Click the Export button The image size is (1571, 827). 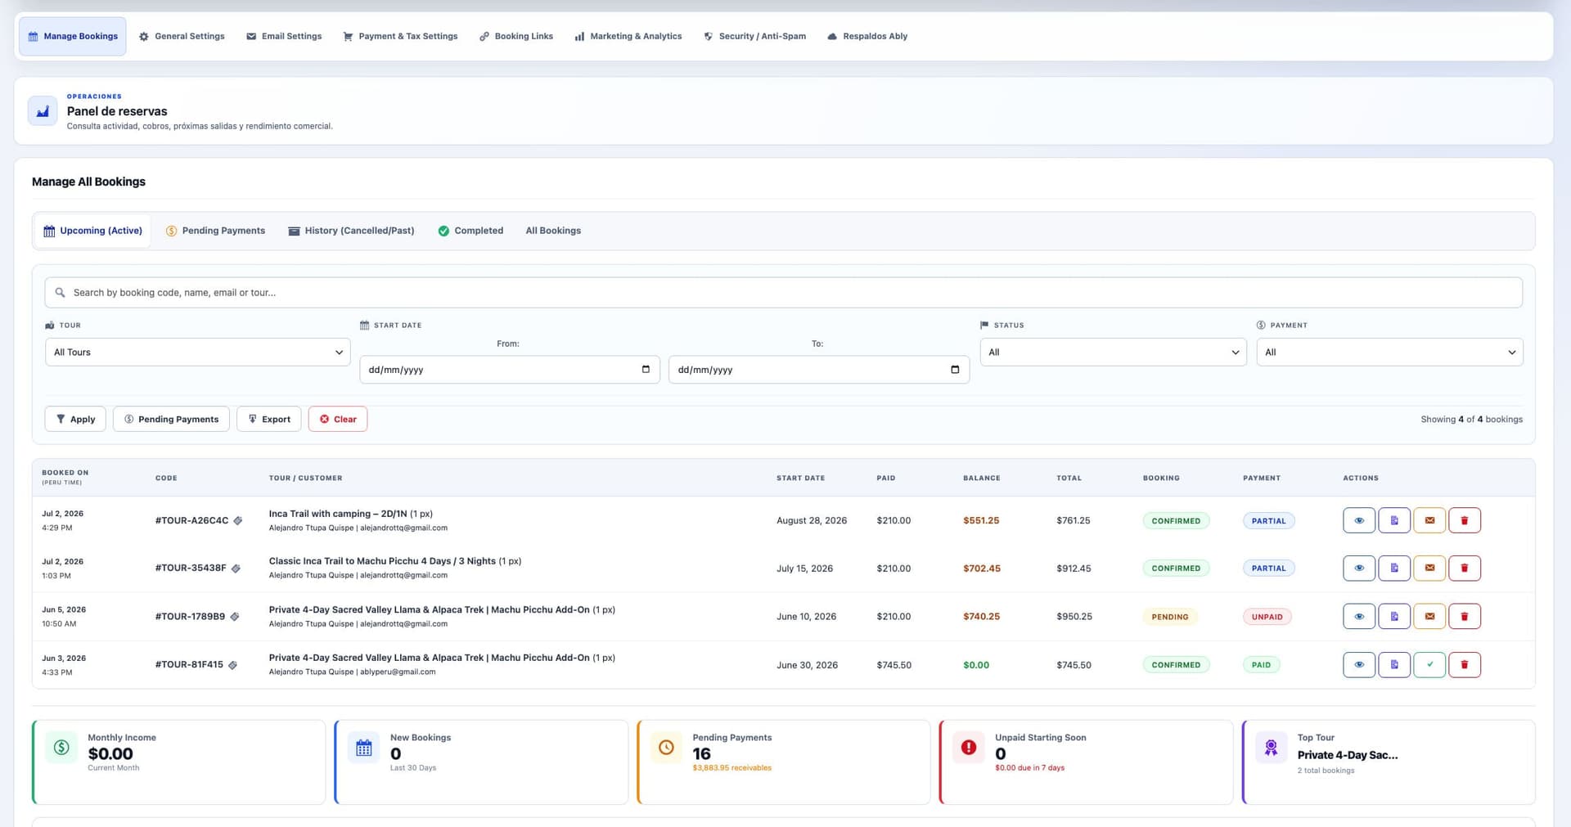coord(269,419)
